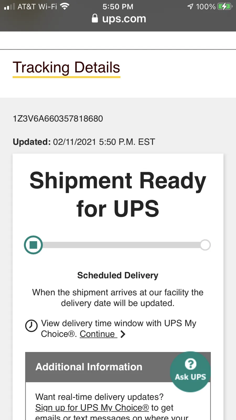Click tracking number 1Z3V6A660357818680

pos(58,119)
